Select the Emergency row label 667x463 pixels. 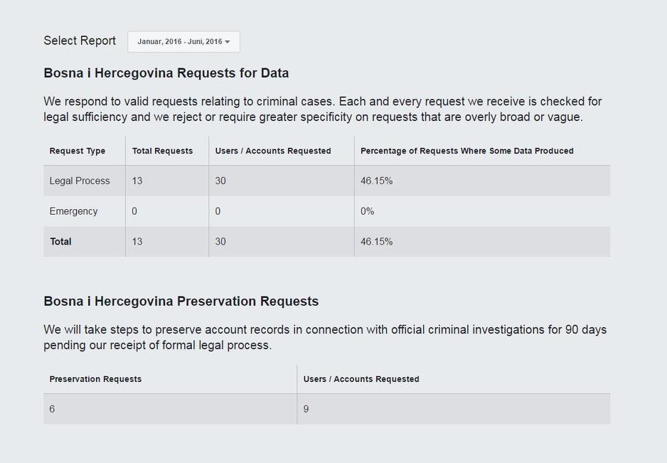tap(73, 211)
